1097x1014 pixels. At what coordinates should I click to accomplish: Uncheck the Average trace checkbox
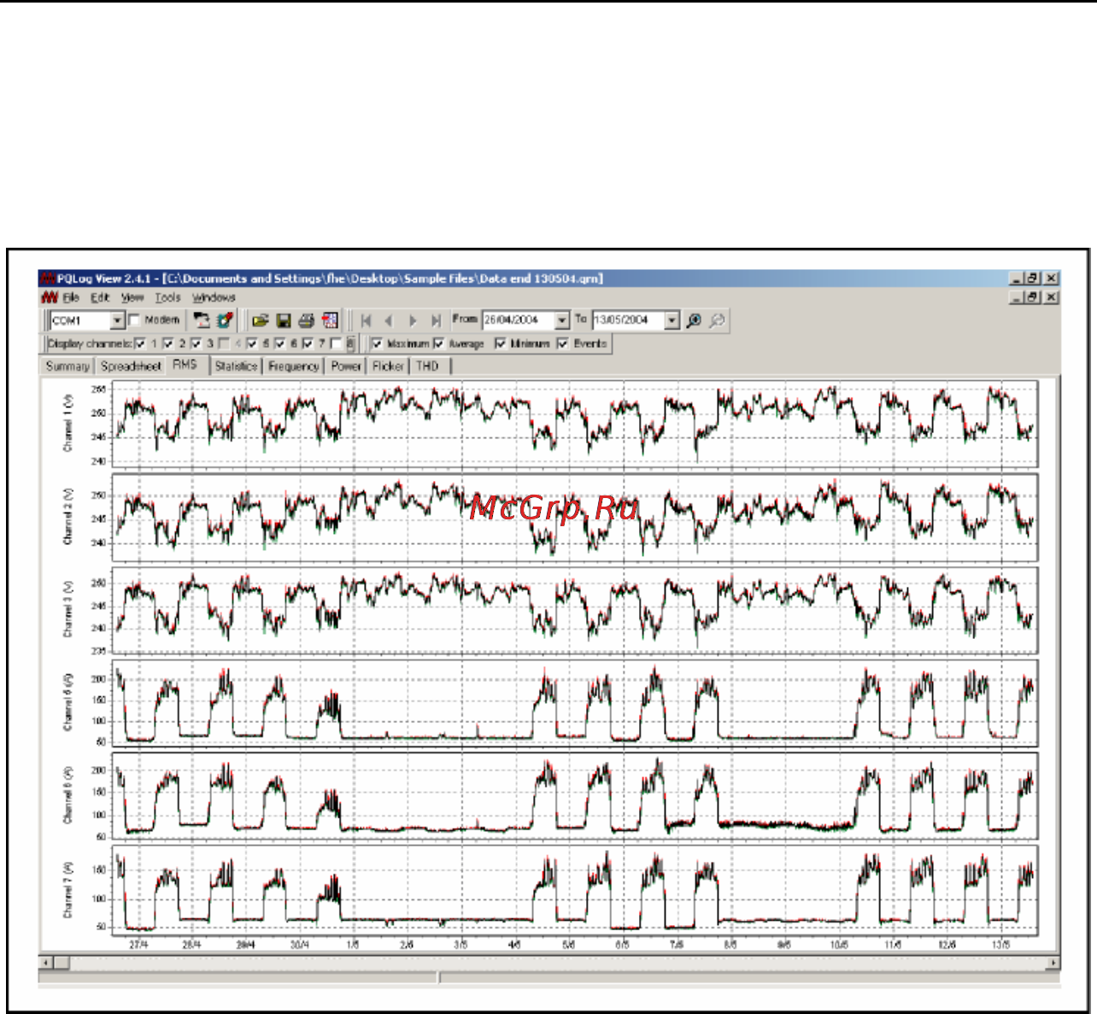(x=439, y=343)
